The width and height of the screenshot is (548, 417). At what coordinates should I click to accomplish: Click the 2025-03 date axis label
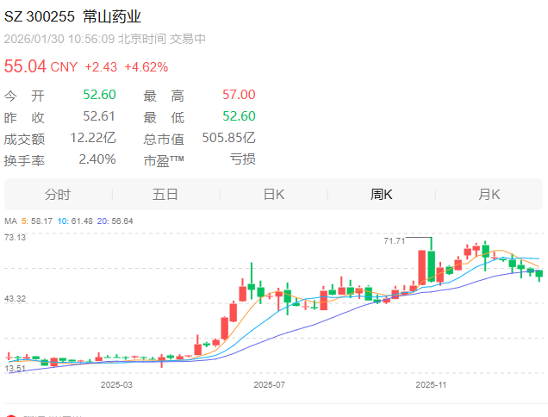[116, 385]
